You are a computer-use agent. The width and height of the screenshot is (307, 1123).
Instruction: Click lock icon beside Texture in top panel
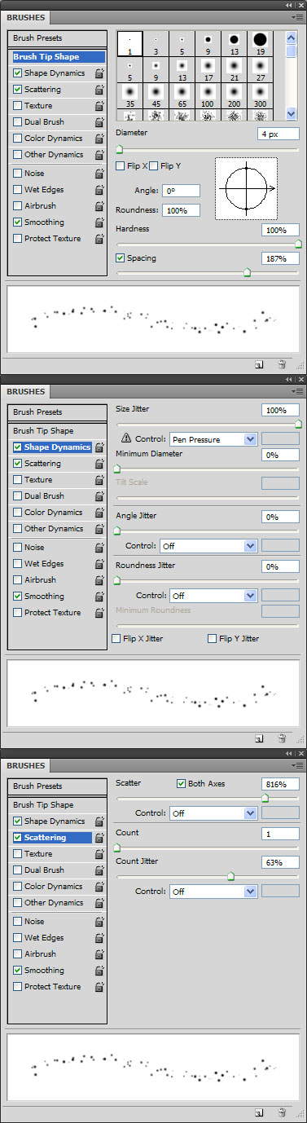(99, 106)
